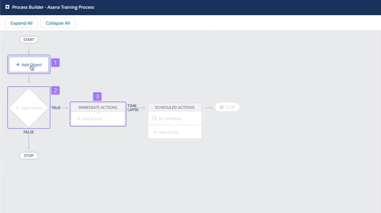Click the IMMEDIATE ACTIONS header
Viewport: 381px width, 213px height.
click(98, 107)
